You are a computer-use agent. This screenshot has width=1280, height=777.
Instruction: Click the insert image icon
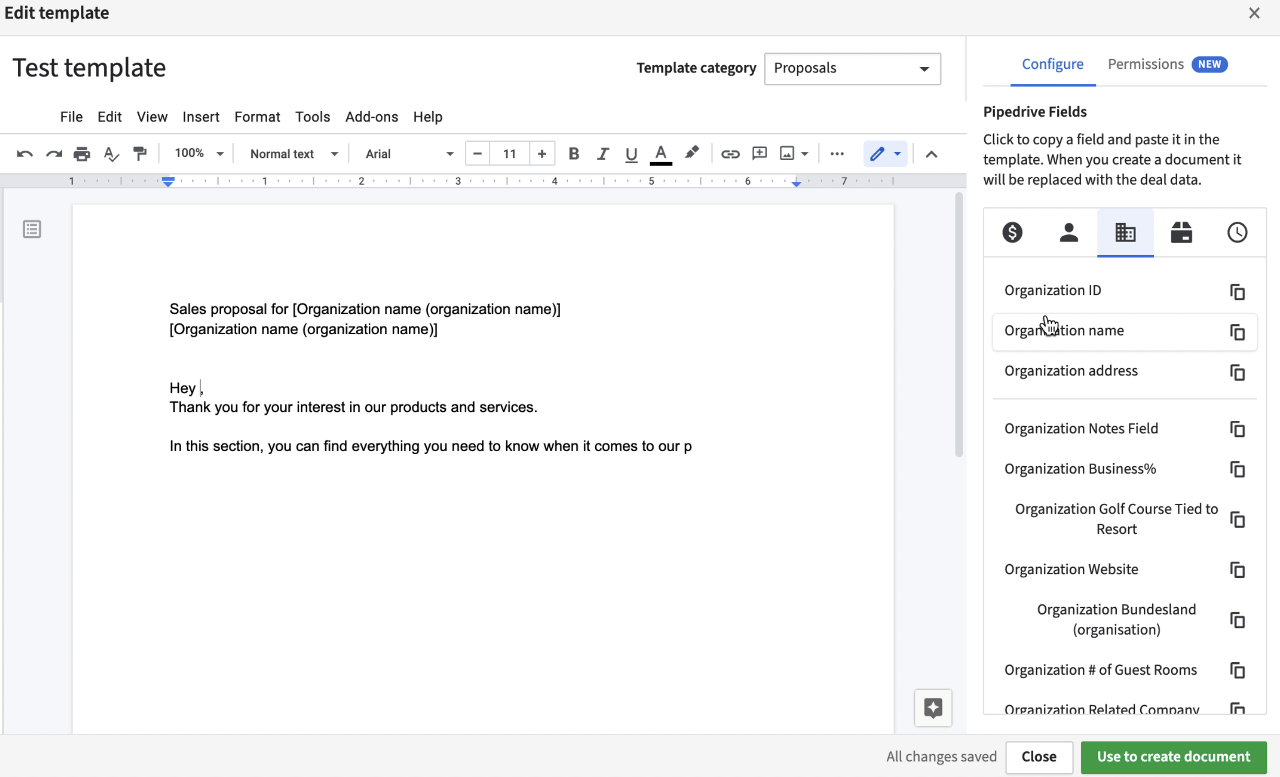point(787,153)
